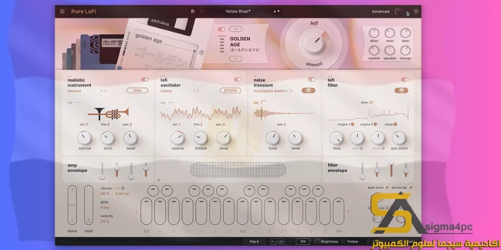The image size is (501, 250).
Task: Click the lofi filter keyboard icon button
Action: pyautogui.click(x=401, y=91)
